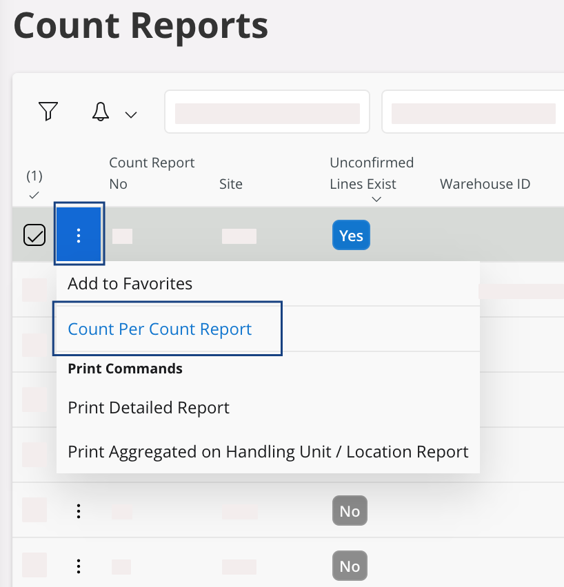Select Print Detailed Report

coord(148,408)
